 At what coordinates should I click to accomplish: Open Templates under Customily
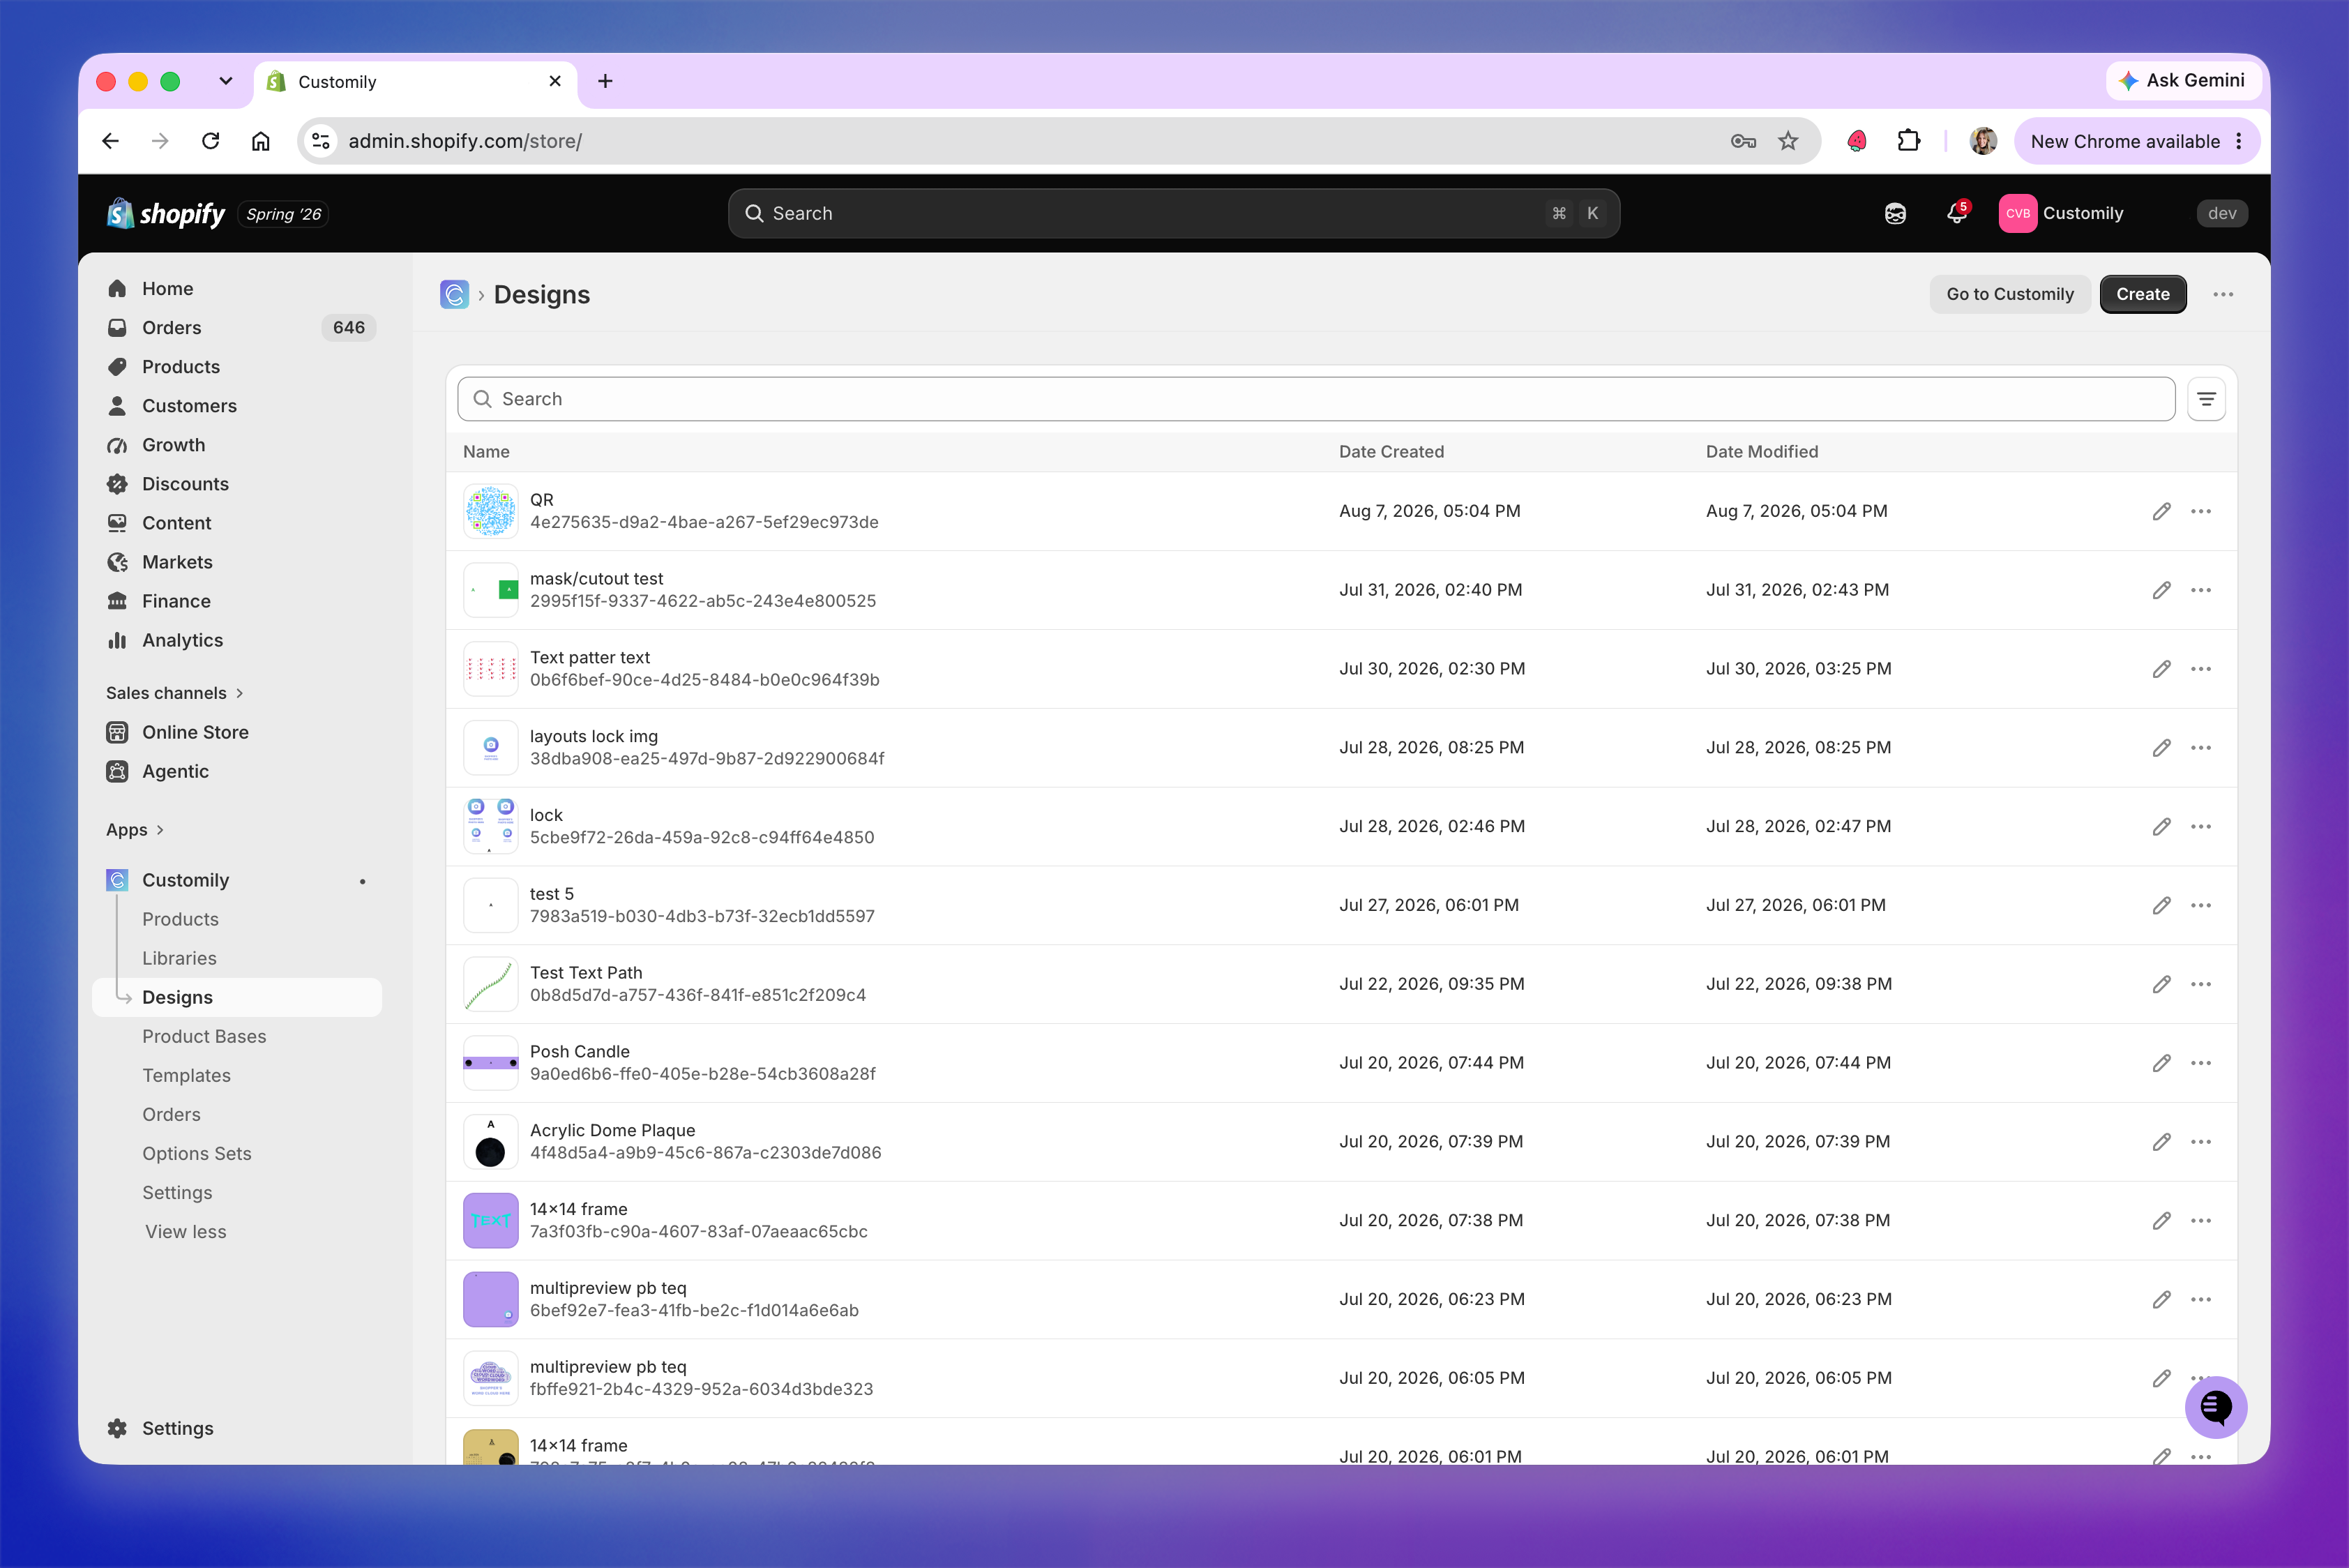tap(186, 1075)
